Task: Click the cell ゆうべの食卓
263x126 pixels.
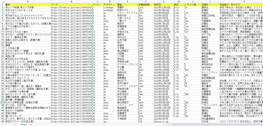Action: click(x=28, y=72)
